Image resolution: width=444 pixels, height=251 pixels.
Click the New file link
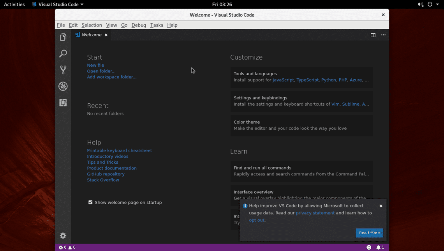(95, 65)
